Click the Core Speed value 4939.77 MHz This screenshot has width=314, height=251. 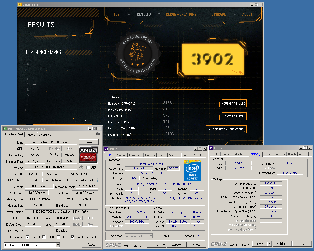point(137,212)
